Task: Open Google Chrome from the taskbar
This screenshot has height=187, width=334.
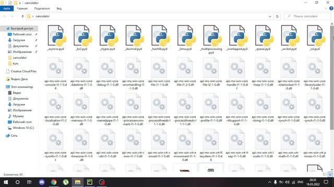Action: [x=54, y=182]
